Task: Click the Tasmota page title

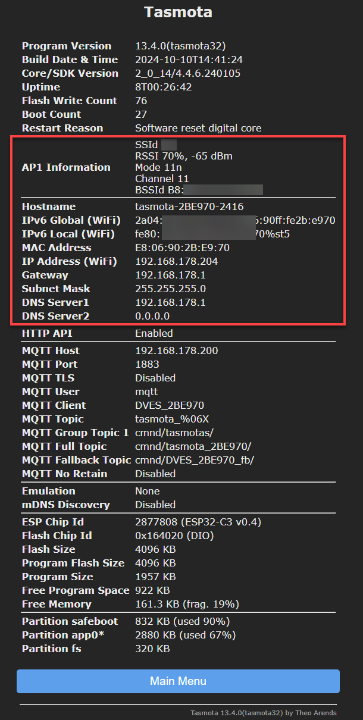Action: tap(178, 12)
